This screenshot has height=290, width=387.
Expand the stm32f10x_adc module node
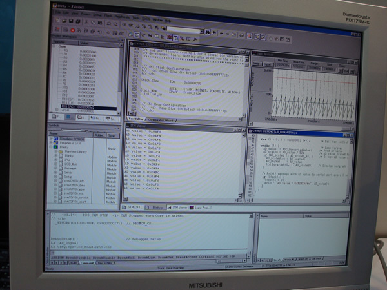(55, 180)
